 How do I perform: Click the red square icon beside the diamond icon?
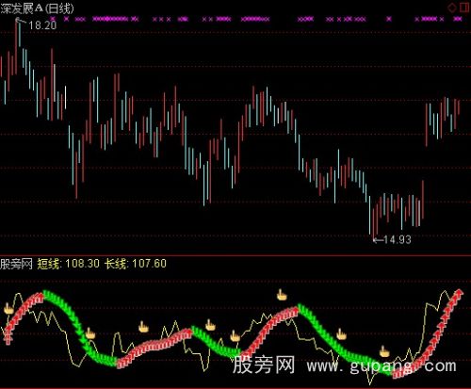pyautogui.click(x=464, y=8)
